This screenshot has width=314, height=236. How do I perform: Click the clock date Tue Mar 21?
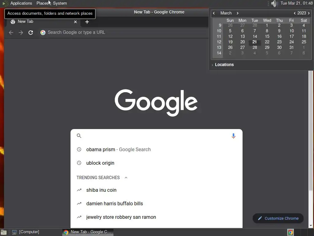pos(297,3)
